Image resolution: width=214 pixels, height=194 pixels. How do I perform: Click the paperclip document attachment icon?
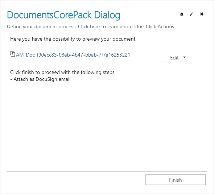coord(12,54)
